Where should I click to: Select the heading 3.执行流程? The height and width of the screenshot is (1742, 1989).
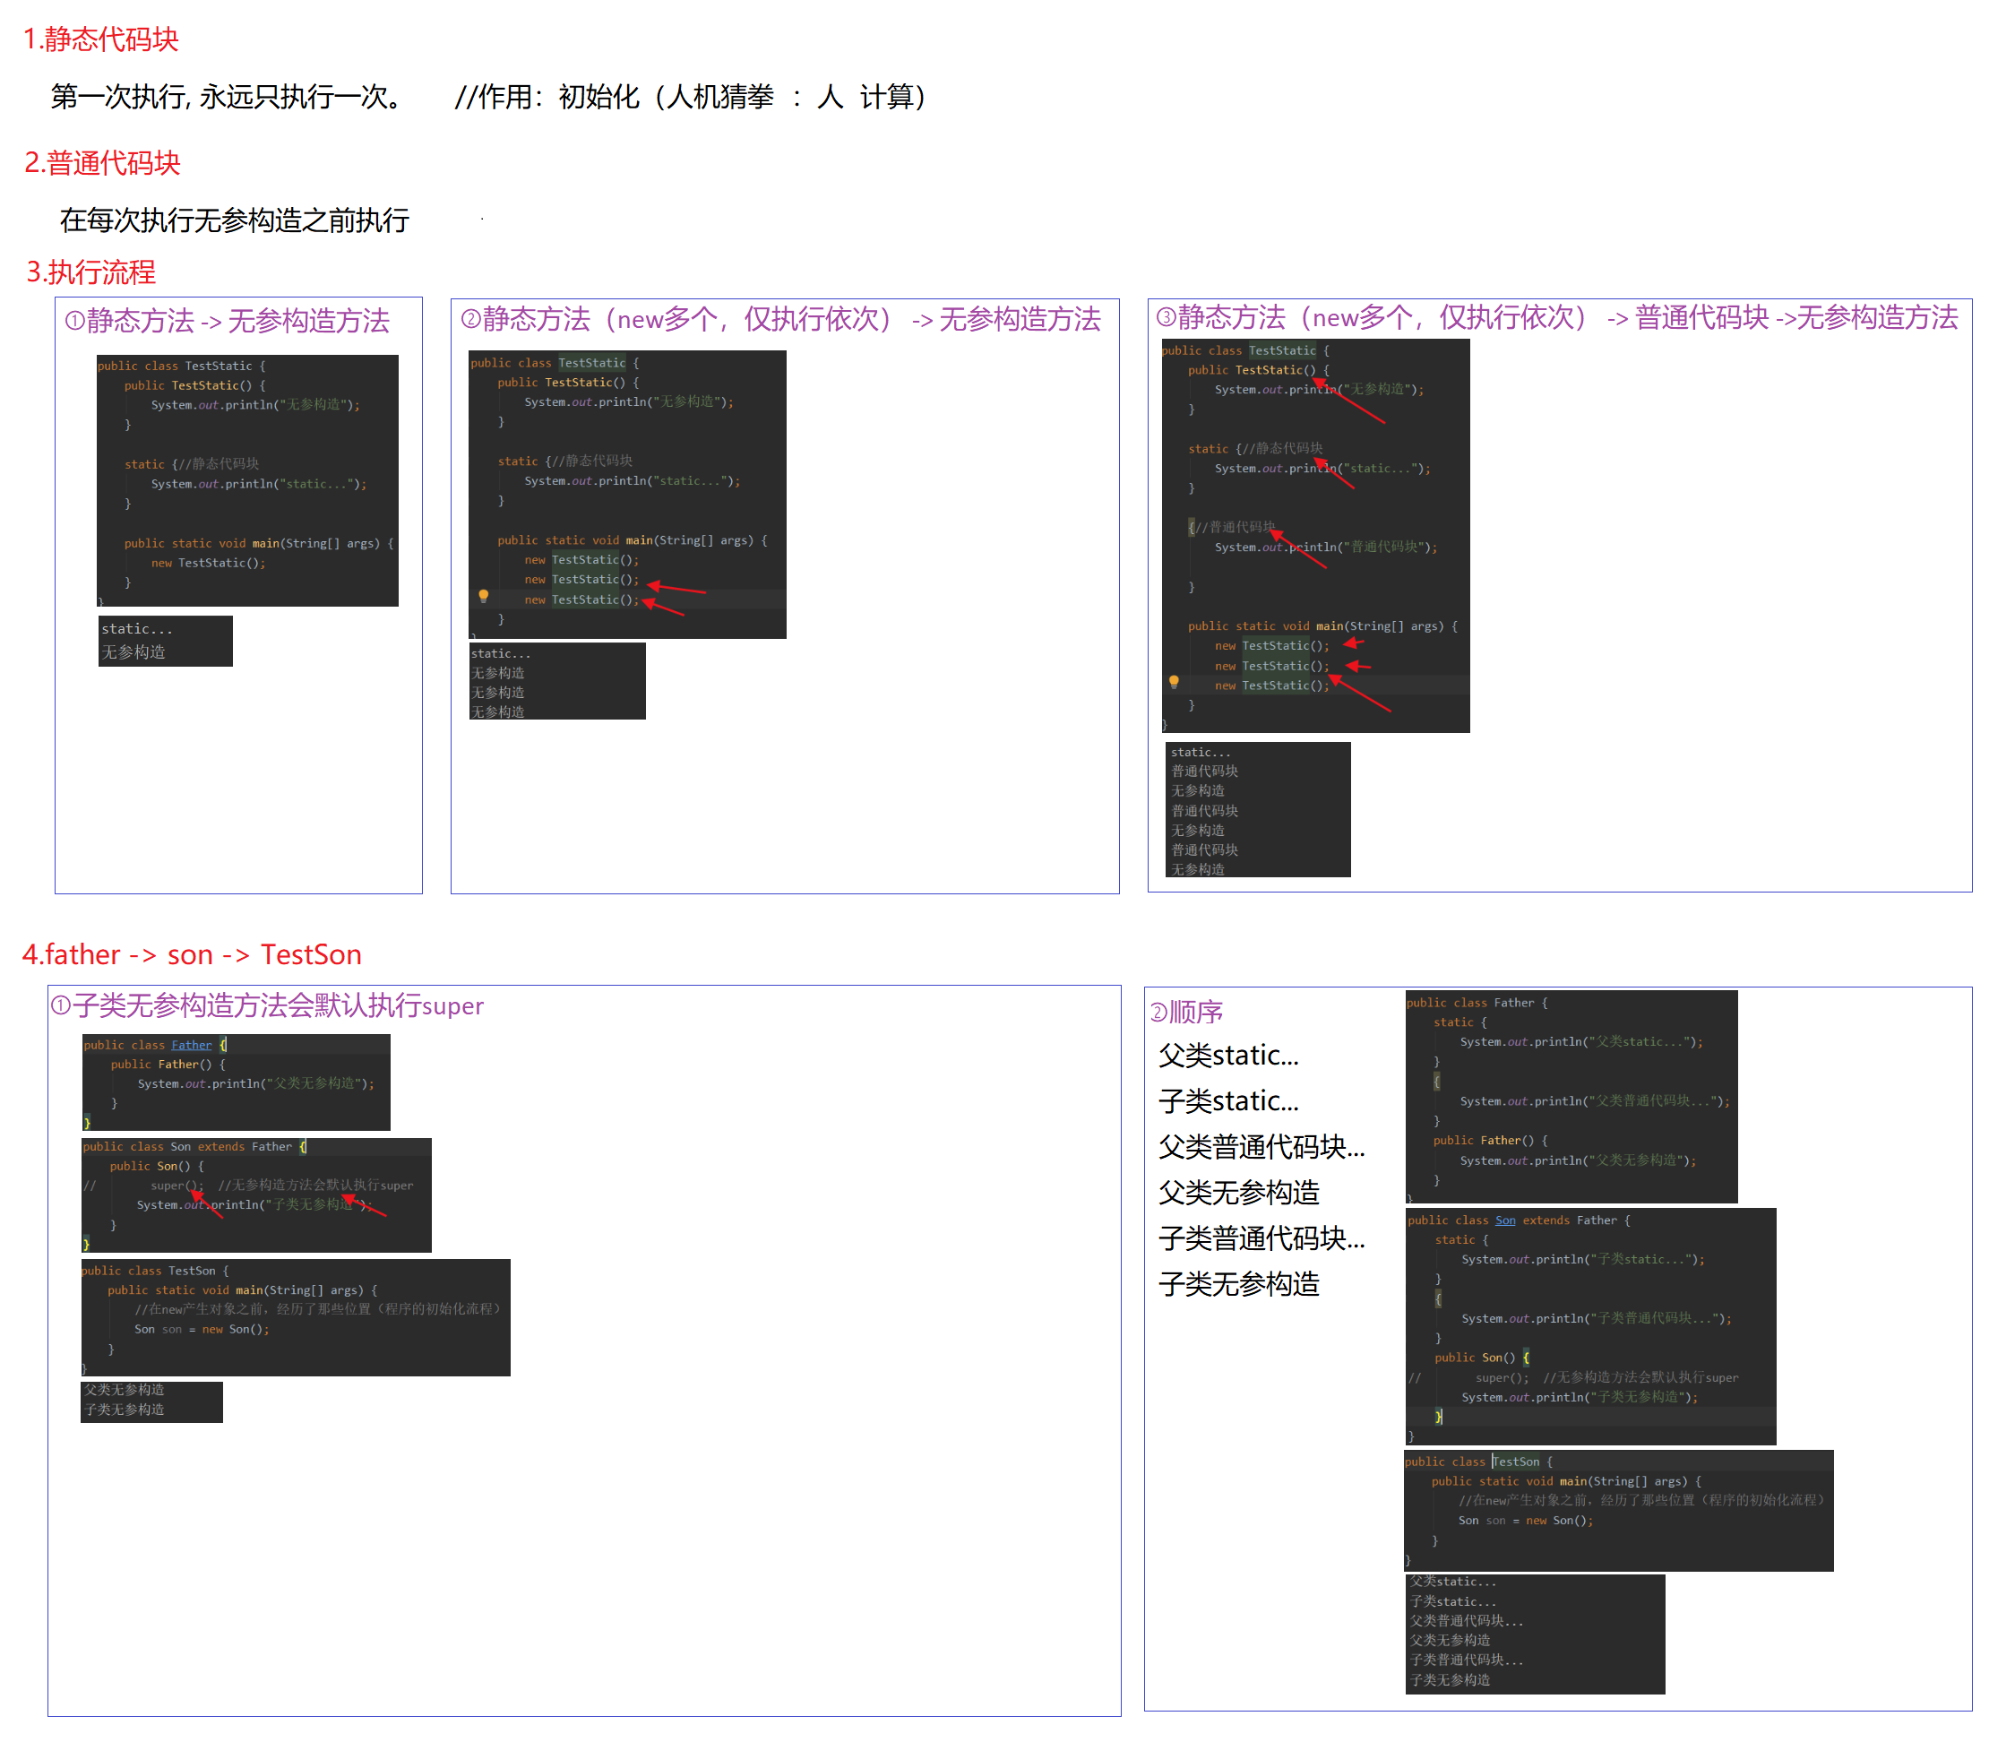click(x=90, y=272)
